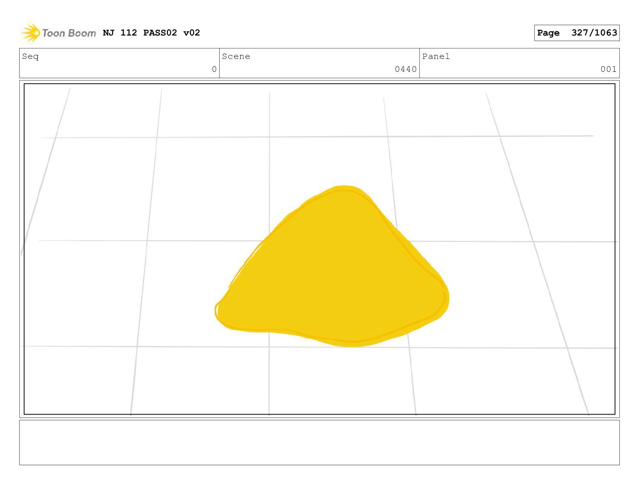
Task: Select the title text 'NJ 112 PASS02 v02'
Action: 152,33
